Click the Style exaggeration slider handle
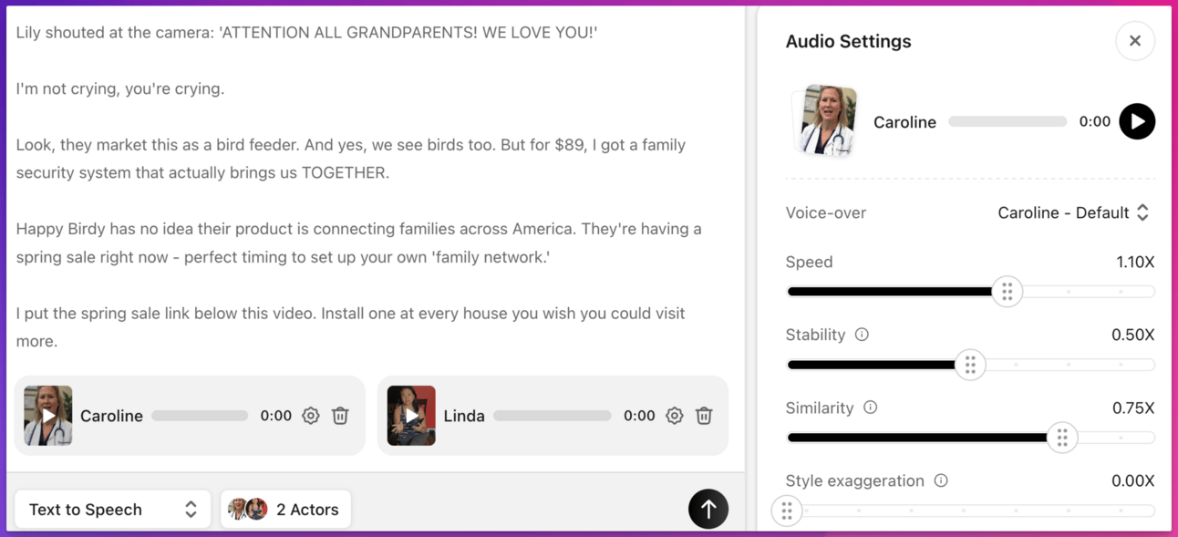 pos(787,511)
